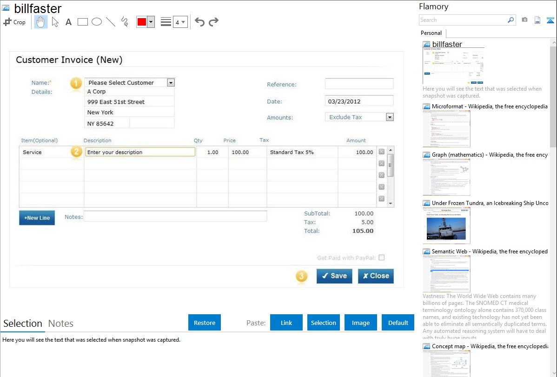Viewport: 557px width, 377px height.
Task: Click the Paste Image button
Action: pyautogui.click(x=361, y=323)
